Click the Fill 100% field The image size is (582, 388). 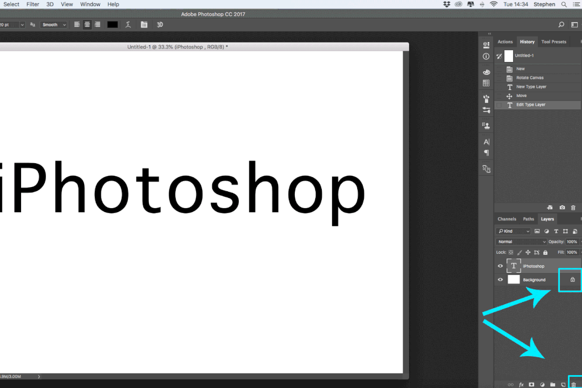(x=572, y=253)
